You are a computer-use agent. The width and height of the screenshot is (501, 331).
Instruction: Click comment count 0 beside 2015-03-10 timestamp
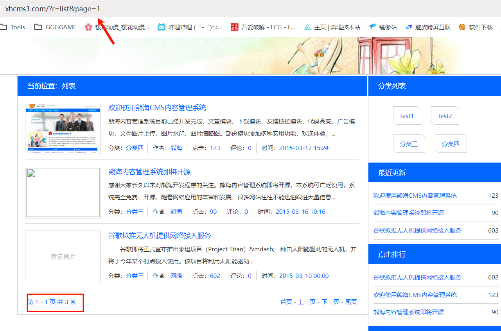tap(250, 276)
